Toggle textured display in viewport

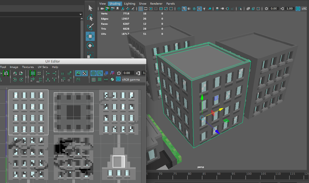coord(199,9)
